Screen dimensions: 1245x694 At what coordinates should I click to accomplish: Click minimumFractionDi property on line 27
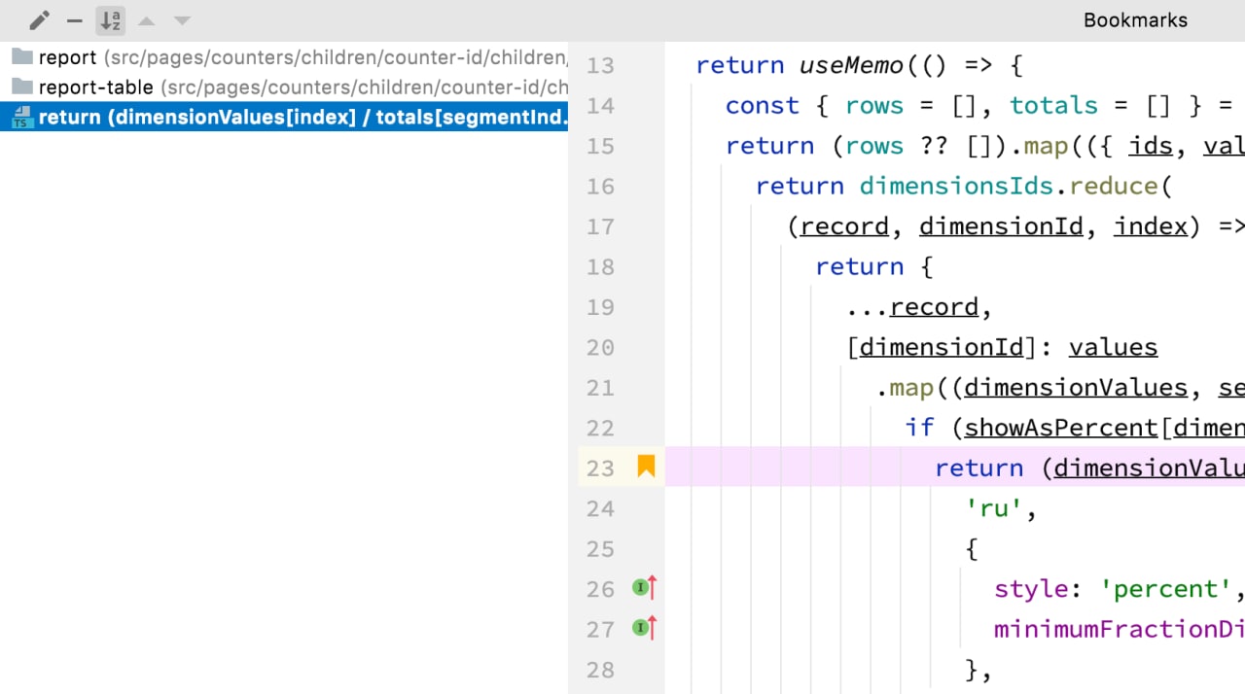point(1119,629)
